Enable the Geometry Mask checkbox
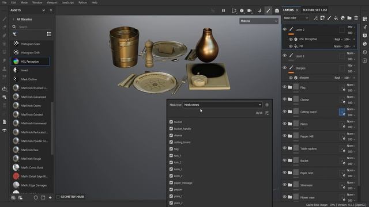369x207 pixels. pos(58,197)
